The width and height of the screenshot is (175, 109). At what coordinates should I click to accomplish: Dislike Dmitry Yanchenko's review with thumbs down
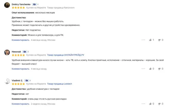tap(160, 40)
